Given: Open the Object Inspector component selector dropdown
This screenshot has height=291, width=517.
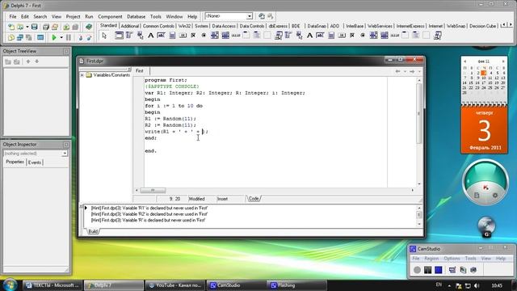Looking at the screenshot, I should [x=65, y=154].
